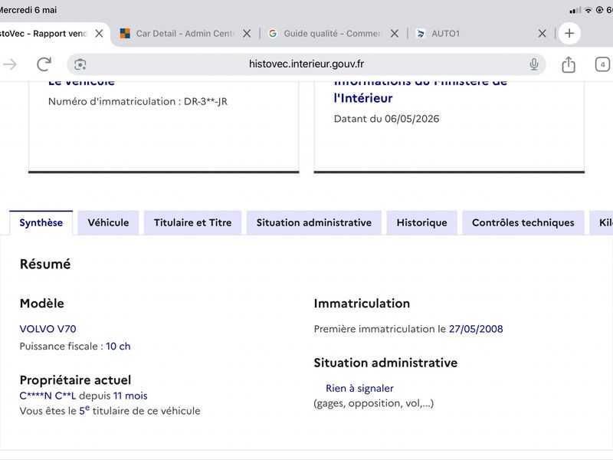Open the page settings icon in address bar
The width and height of the screenshot is (613, 460).
[x=80, y=64]
